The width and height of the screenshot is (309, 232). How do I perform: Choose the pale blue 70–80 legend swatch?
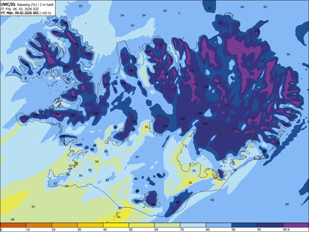193,225
